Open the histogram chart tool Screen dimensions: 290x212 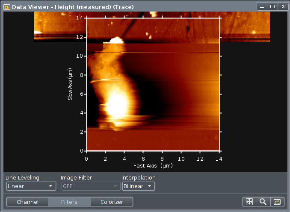pyautogui.click(x=277, y=202)
